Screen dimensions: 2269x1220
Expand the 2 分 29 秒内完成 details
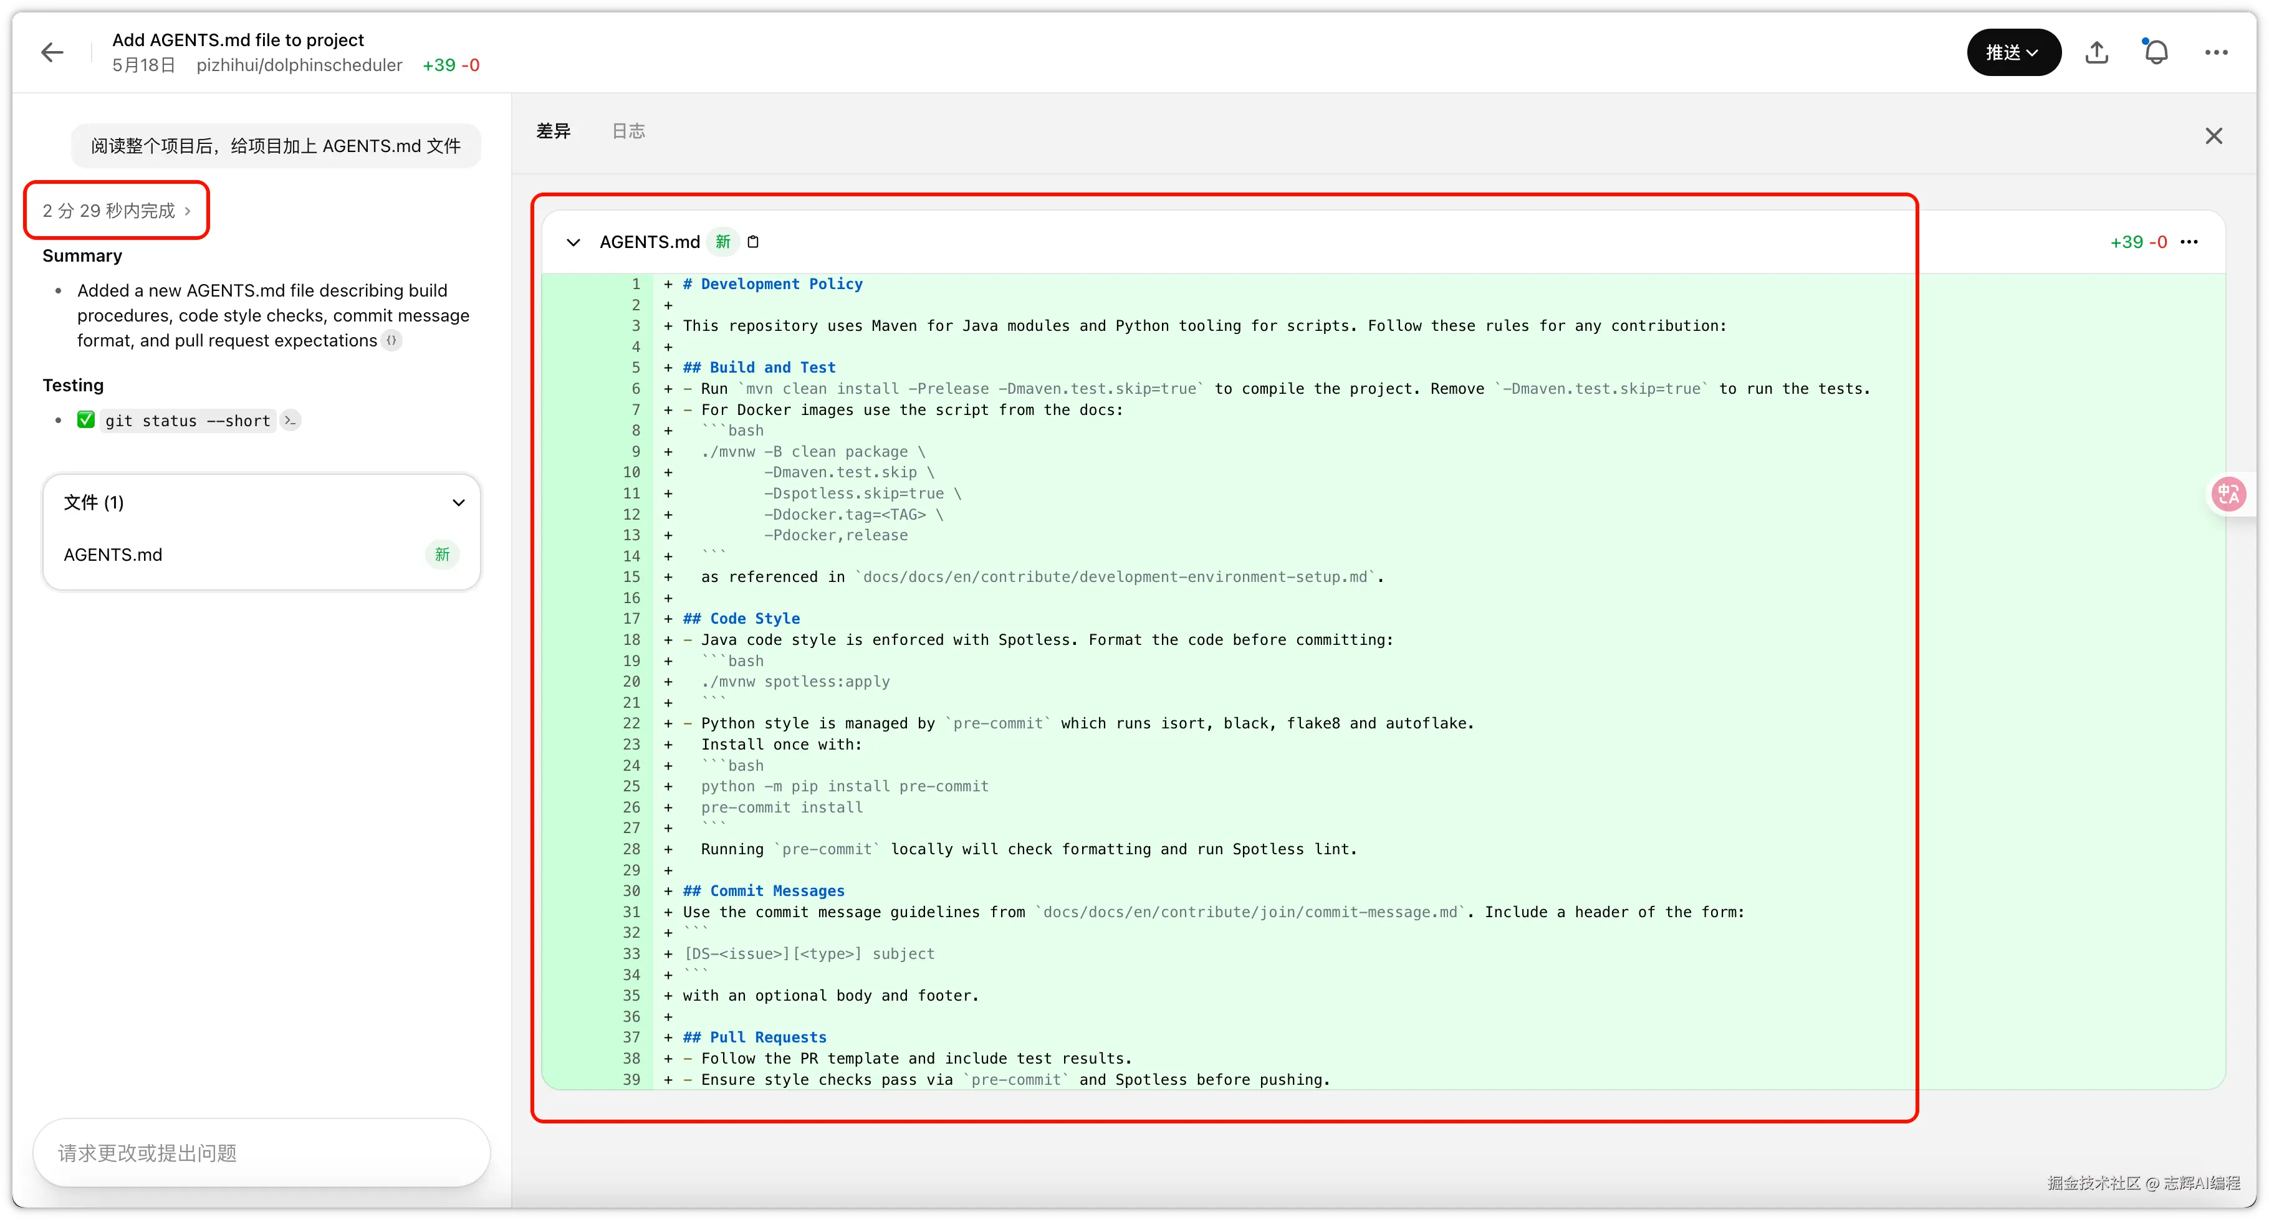pyautogui.click(x=117, y=211)
